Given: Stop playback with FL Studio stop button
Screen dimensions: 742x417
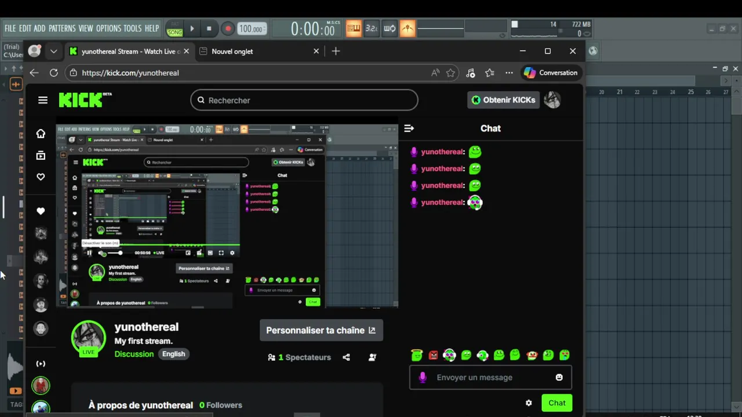Looking at the screenshot, I should point(209,28).
